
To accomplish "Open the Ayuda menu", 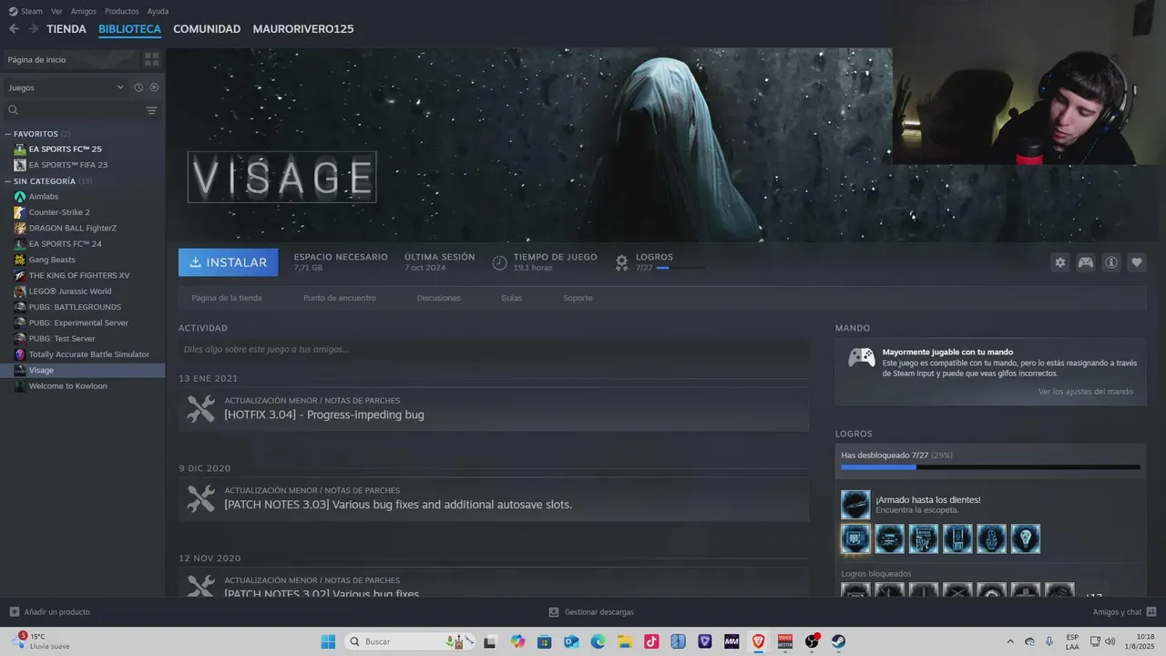I will coord(158,11).
